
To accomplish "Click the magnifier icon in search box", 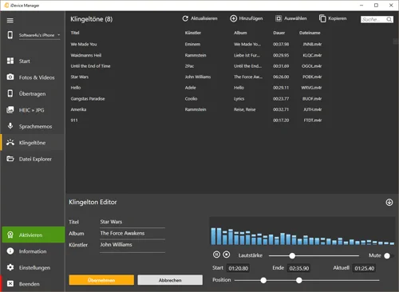I will pyautogui.click(x=389, y=19).
